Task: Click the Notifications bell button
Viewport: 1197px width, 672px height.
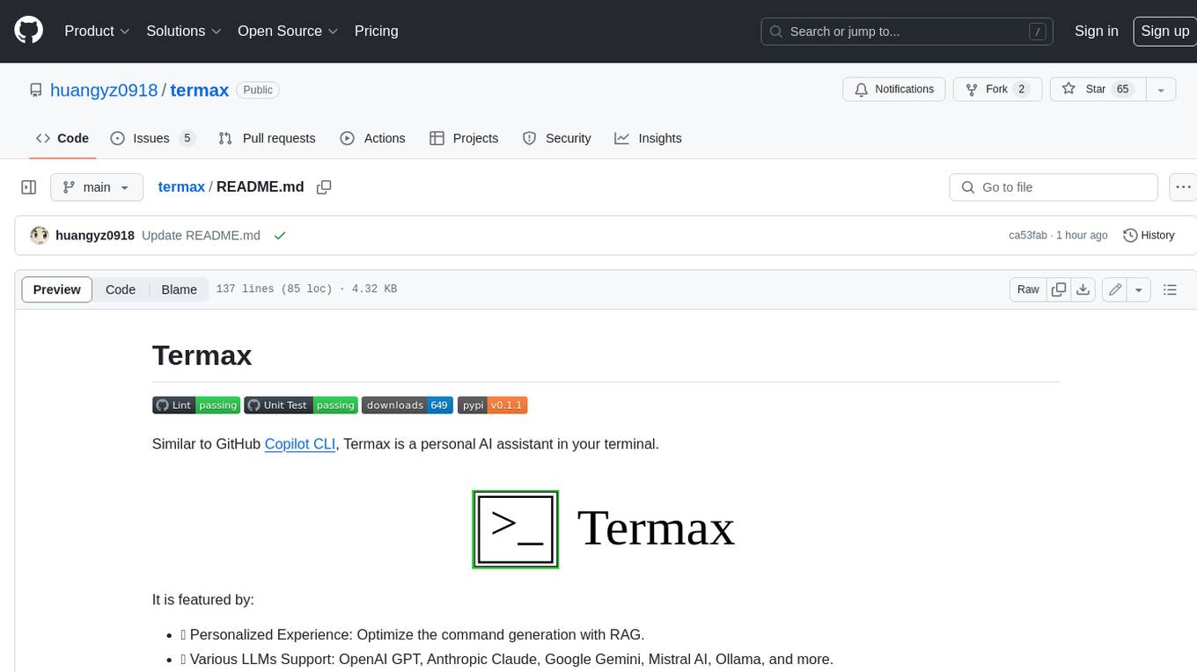Action: click(x=894, y=90)
